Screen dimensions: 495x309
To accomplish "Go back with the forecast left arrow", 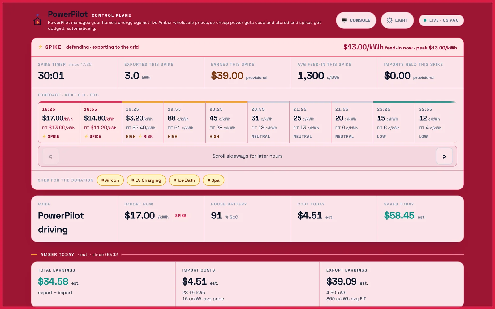I will pos(51,156).
